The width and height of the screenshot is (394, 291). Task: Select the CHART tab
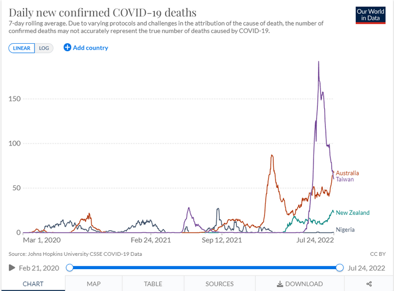point(33,284)
